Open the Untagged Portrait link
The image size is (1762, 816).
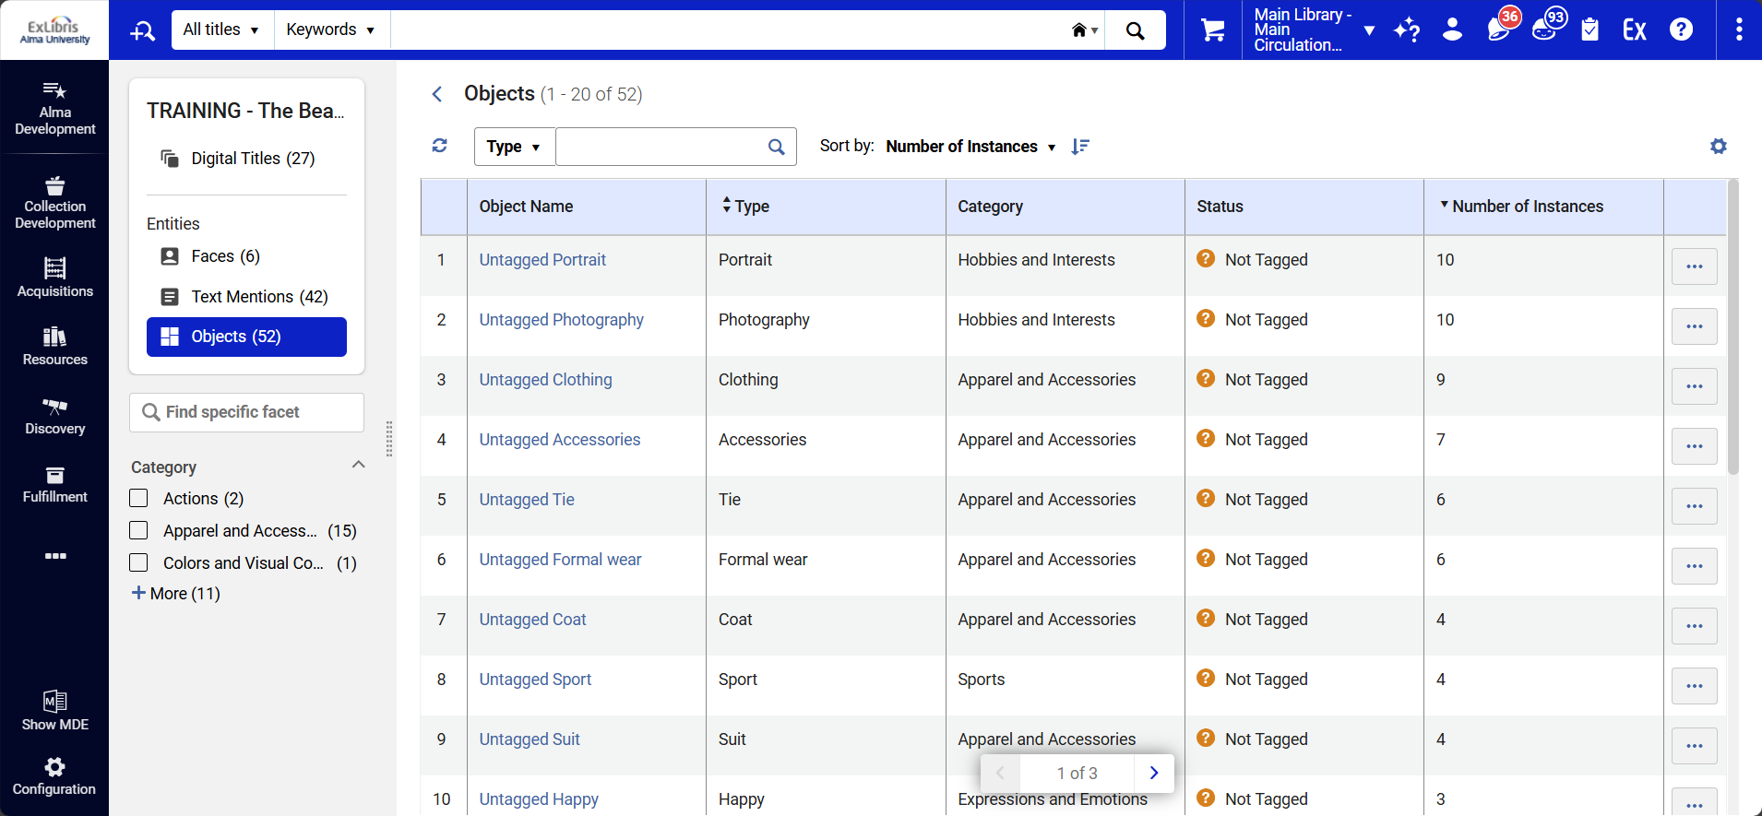pyautogui.click(x=542, y=260)
